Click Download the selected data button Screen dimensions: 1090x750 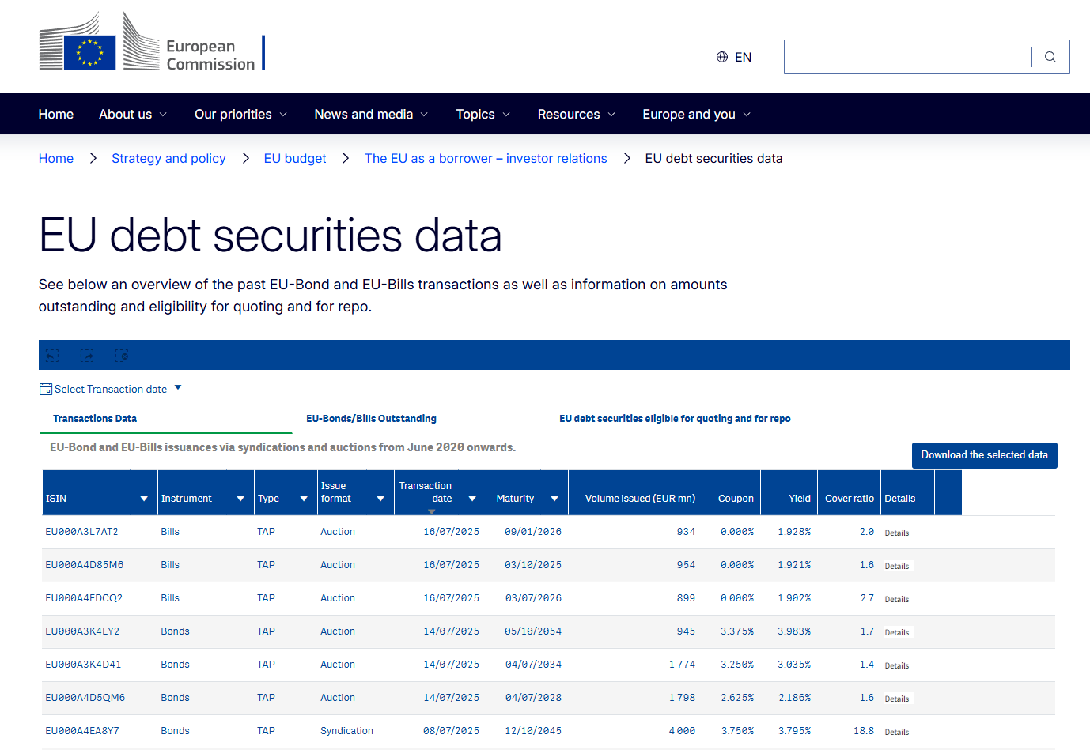984,455
